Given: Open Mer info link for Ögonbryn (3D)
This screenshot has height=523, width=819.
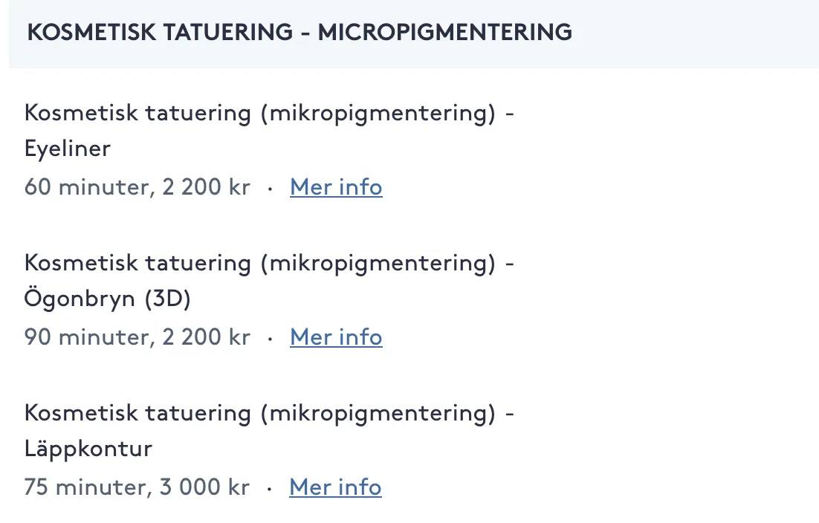Looking at the screenshot, I should point(336,337).
